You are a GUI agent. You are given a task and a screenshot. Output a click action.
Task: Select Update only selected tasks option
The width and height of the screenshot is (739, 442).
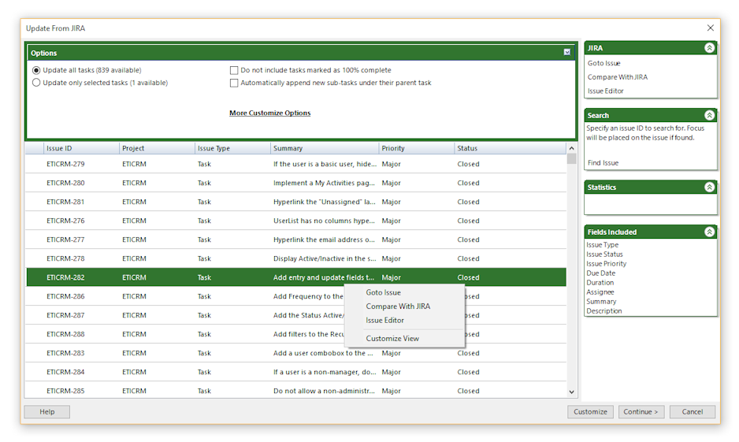pos(36,83)
